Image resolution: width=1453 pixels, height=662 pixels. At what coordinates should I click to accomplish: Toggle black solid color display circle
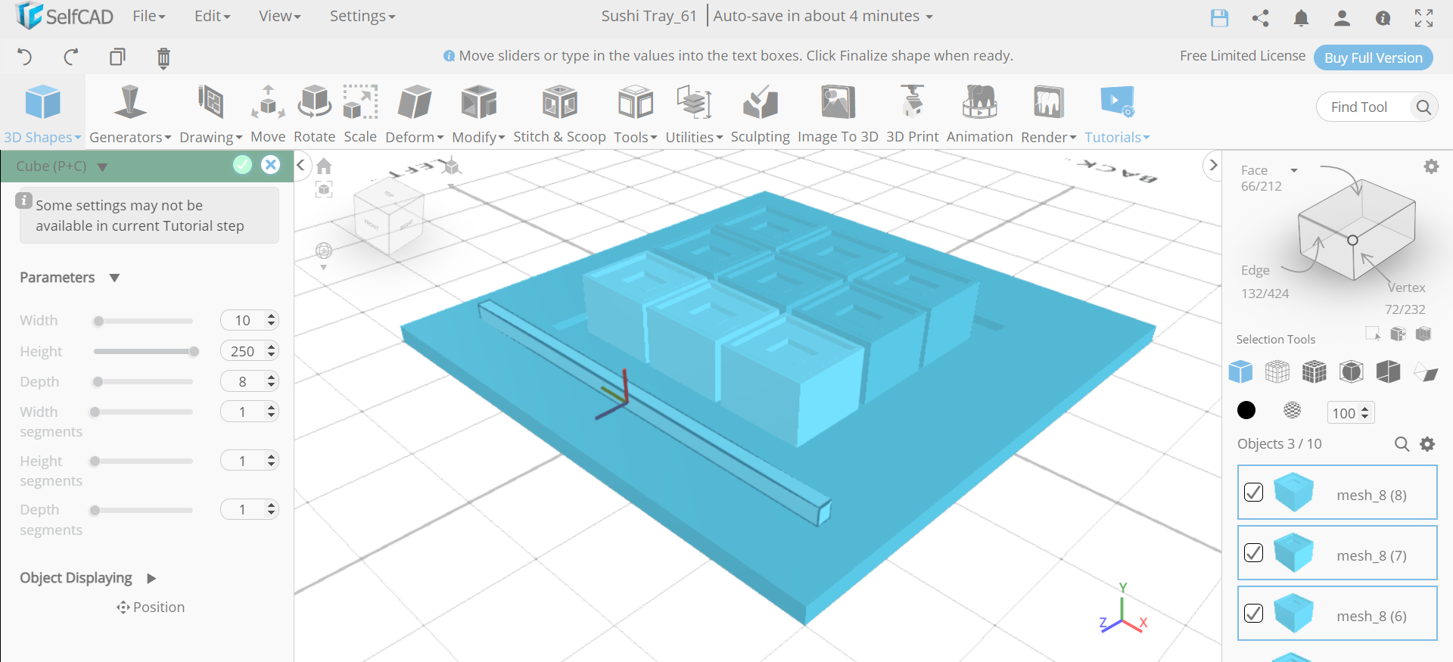[1246, 410]
